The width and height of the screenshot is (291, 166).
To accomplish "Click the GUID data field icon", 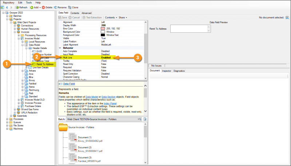I will (x=34, y=51).
